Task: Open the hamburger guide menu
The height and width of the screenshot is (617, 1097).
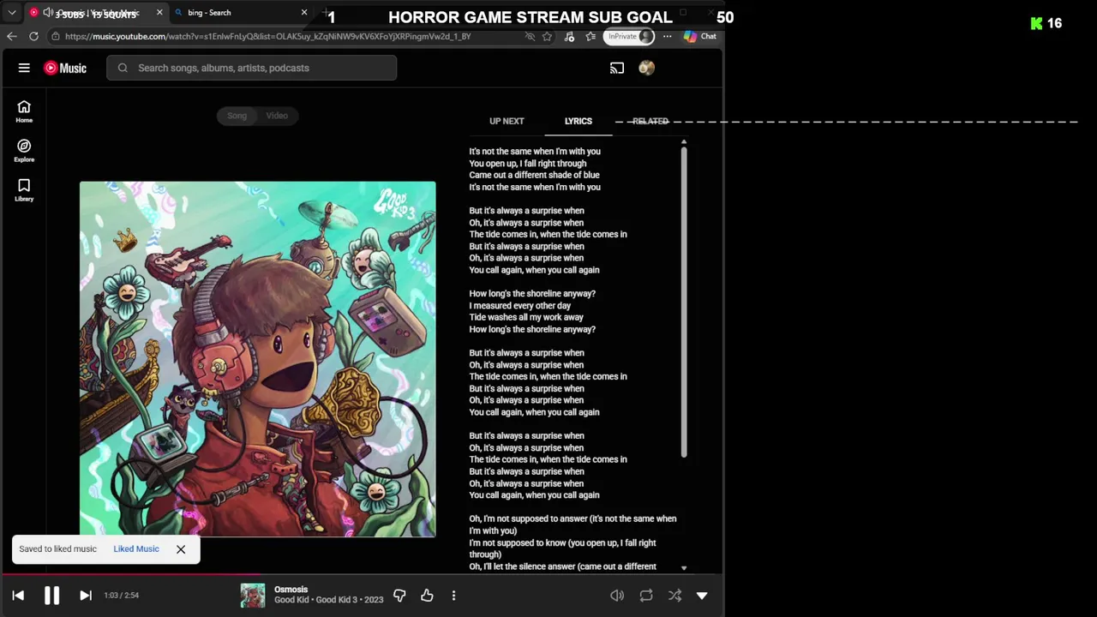Action: point(24,68)
